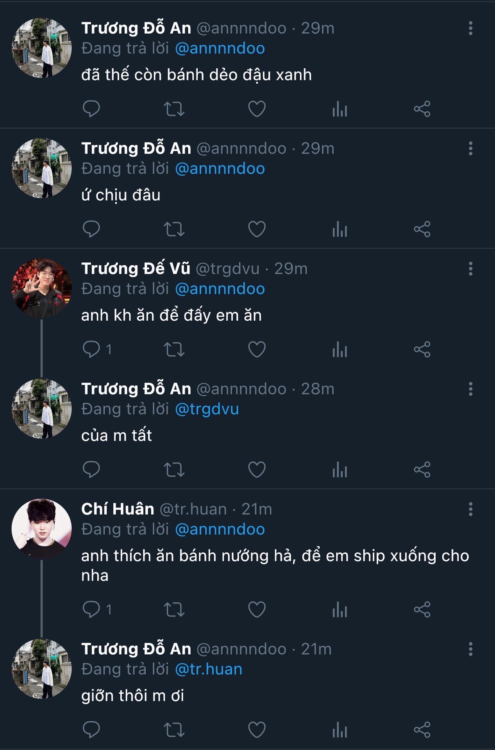Reply to Trương Đế Vũ's tweet
The height and width of the screenshot is (750, 495).
click(x=91, y=349)
